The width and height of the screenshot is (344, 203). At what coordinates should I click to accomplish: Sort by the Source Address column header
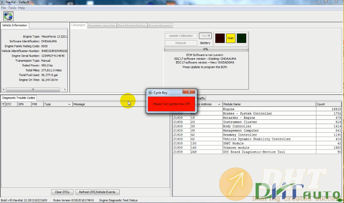point(209,104)
